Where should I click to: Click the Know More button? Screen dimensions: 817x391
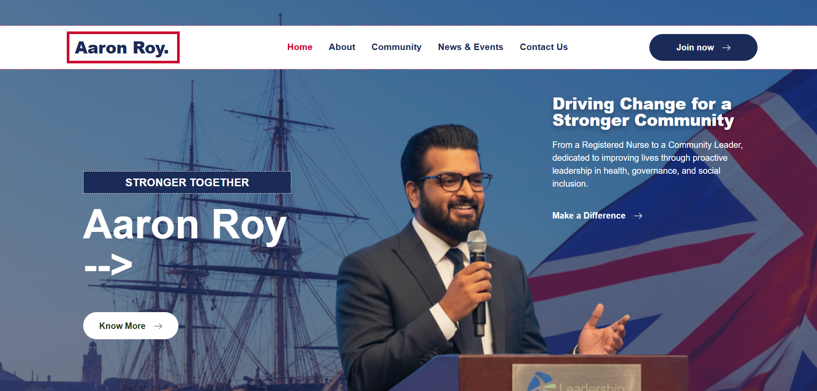(x=131, y=326)
